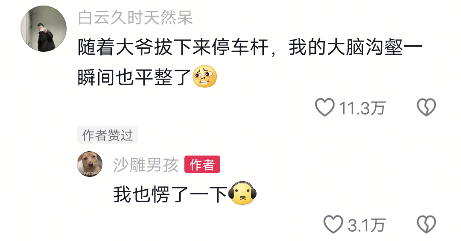Tap the second line 瞬间也平整了 of the comment
Screen dimensions: 461x241
(134, 77)
